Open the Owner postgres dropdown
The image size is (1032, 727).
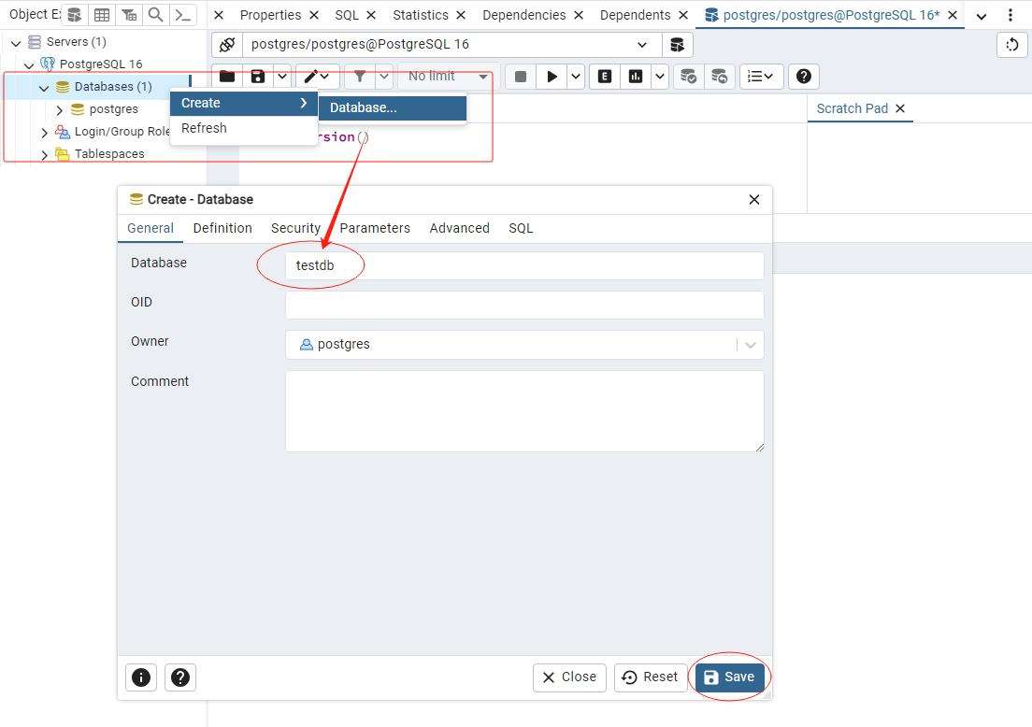click(524, 345)
